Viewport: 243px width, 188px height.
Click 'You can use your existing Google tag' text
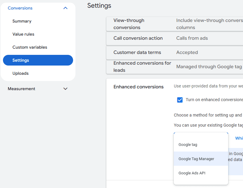(208, 125)
